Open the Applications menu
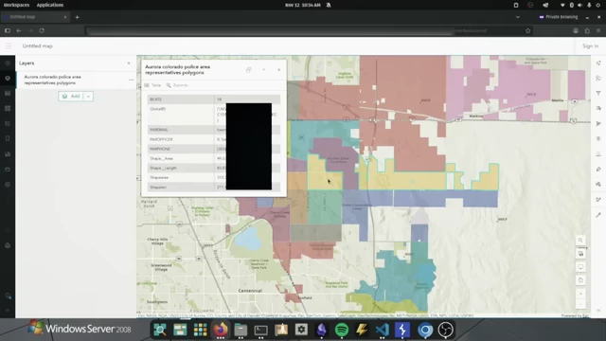Viewport: 606px width, 341px height. point(50,5)
